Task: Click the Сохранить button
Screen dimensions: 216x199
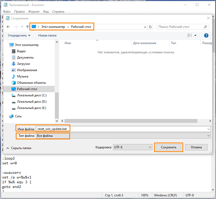Action: (168, 147)
